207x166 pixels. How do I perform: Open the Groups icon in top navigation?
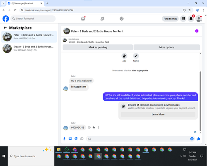click(x=122, y=19)
